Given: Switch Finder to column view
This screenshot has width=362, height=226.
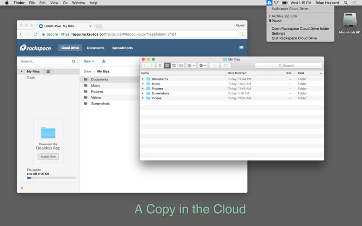Looking at the screenshot, I should (x=174, y=66).
